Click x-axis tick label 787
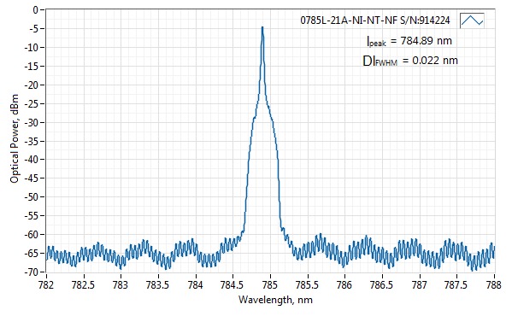Image resolution: width=512 pixels, height=316 pixels. click(x=420, y=285)
